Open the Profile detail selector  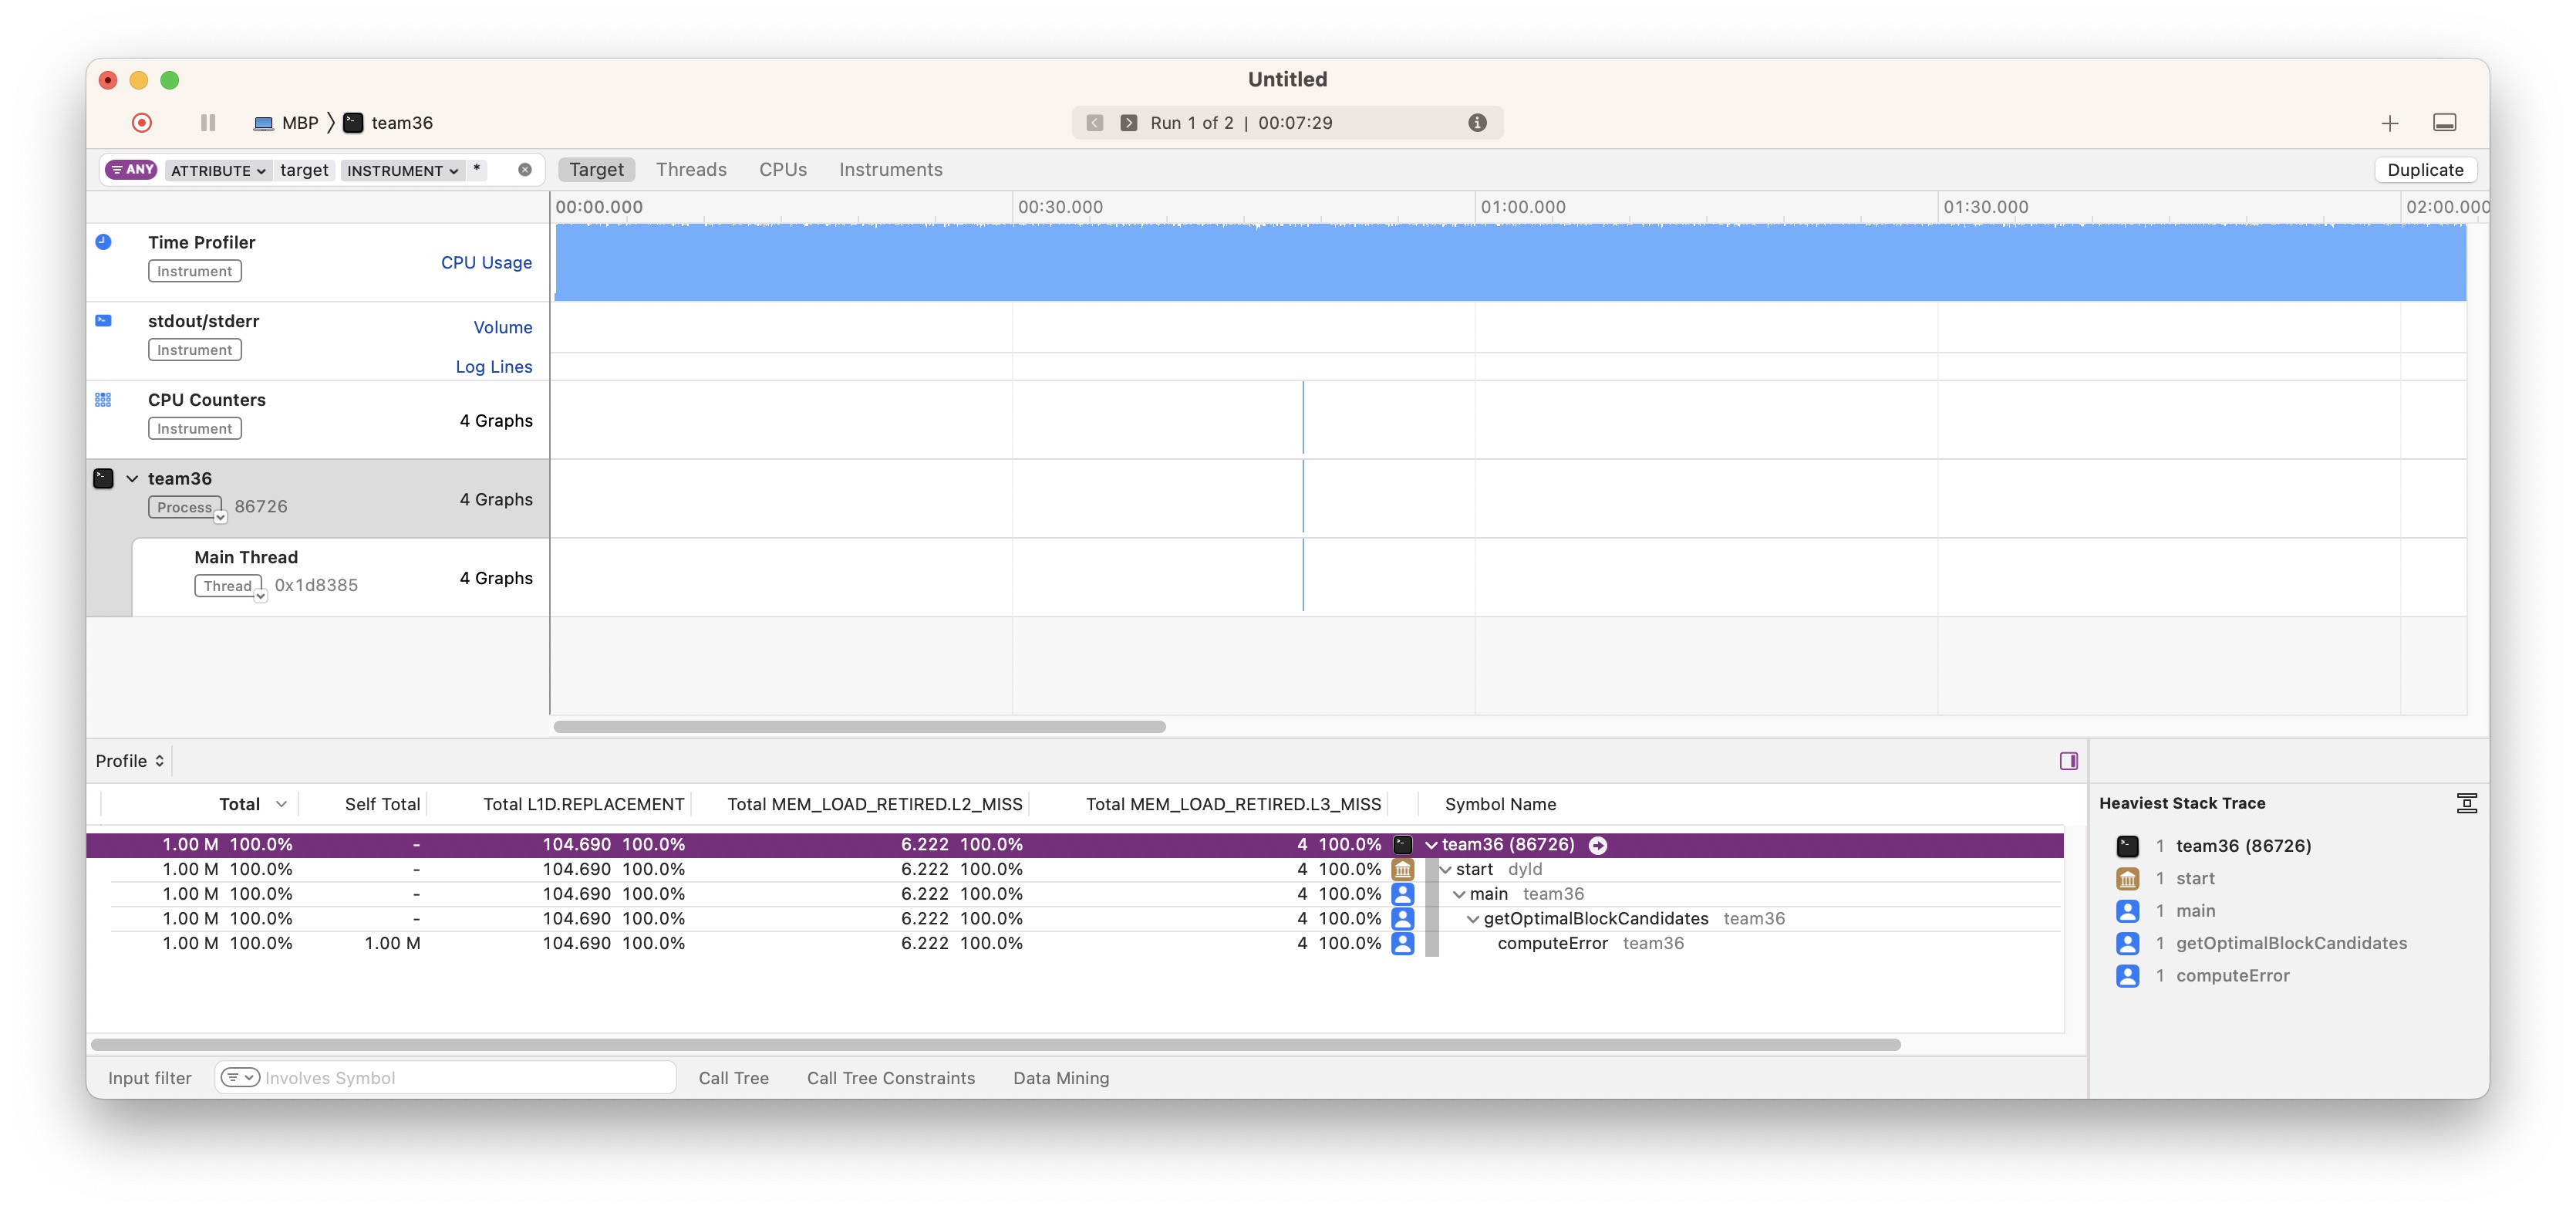pyautogui.click(x=129, y=761)
